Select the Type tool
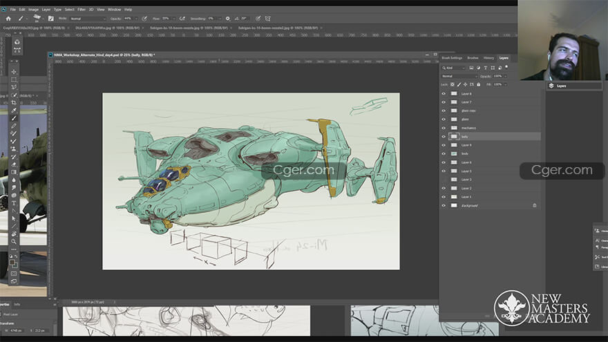The width and height of the screenshot is (608, 342). 14,203
